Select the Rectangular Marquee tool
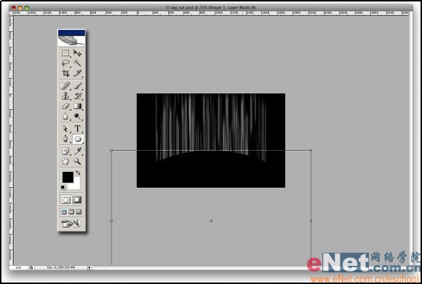 point(65,53)
